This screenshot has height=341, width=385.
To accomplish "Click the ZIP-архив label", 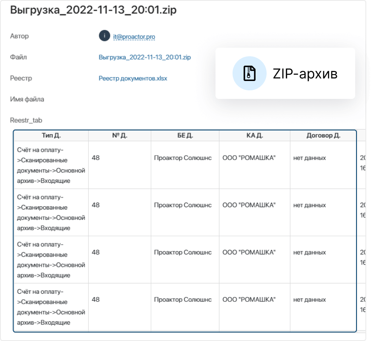I will coord(305,73).
